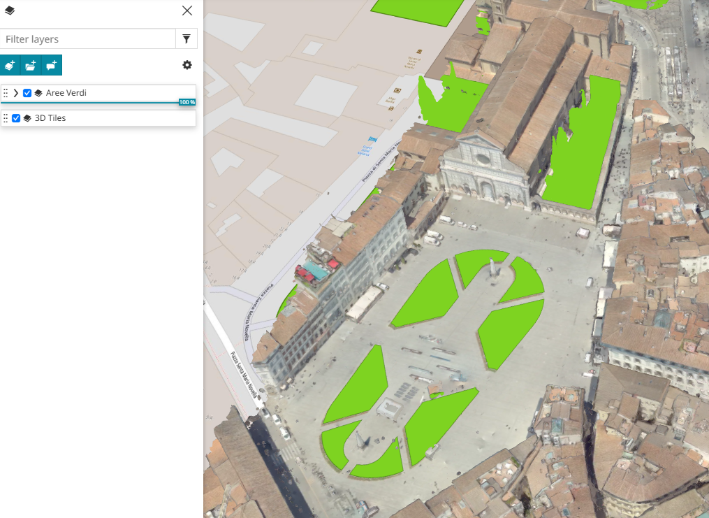Viewport: 709px width, 518px height.
Task: Uncheck the 3D Tiles layer checkbox
Action: 16,118
